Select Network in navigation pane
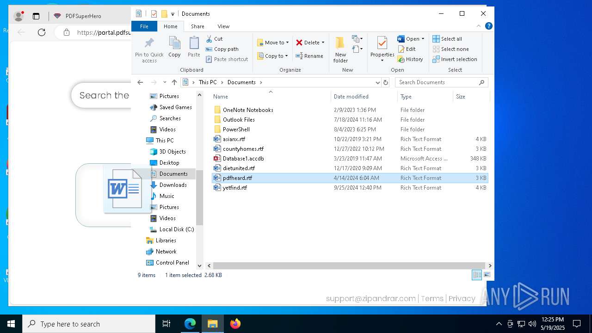This screenshot has width=592, height=333. tap(166, 252)
